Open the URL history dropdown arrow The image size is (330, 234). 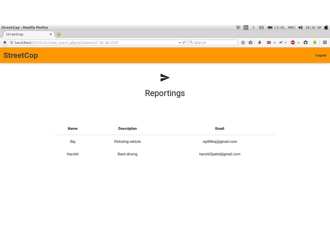click(x=180, y=43)
